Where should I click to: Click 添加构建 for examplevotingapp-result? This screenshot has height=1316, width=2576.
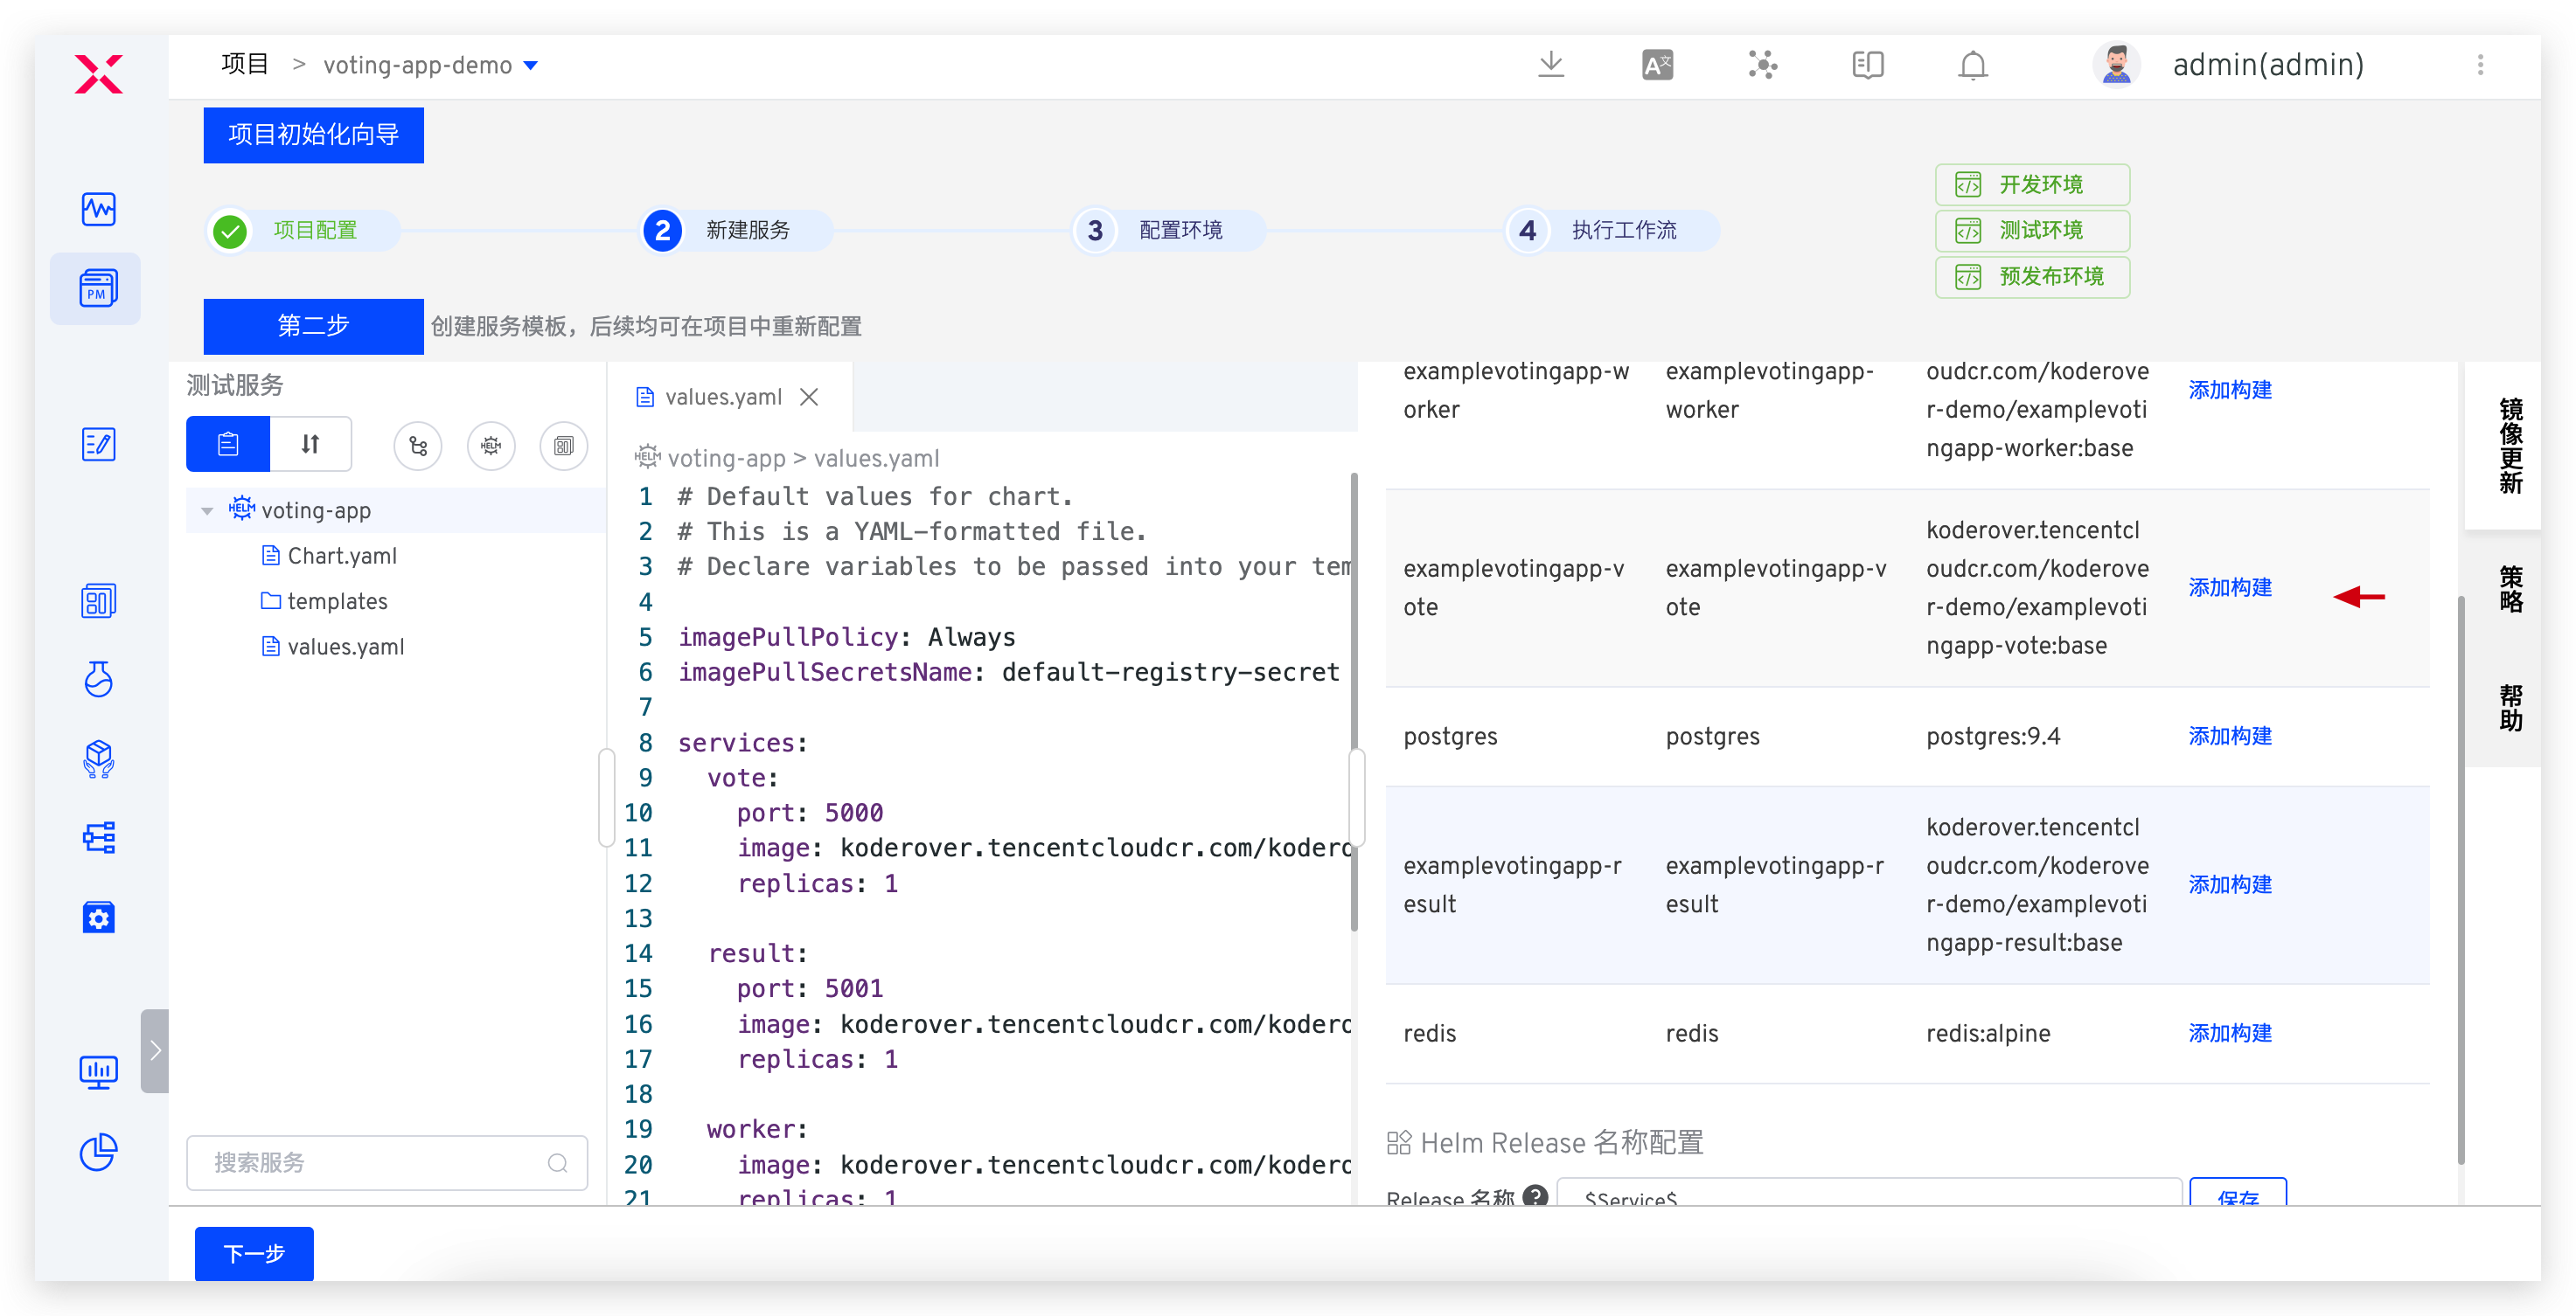(x=2229, y=884)
